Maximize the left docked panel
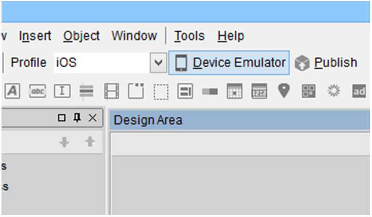The image size is (372, 217). [x=62, y=118]
